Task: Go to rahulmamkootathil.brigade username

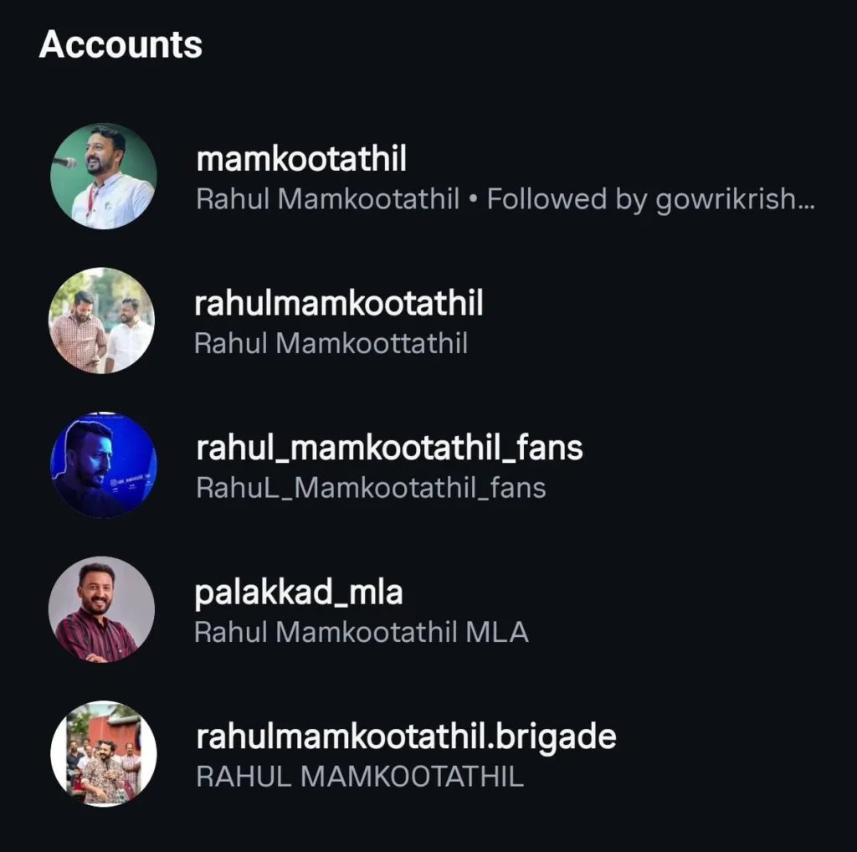Action: tap(406, 737)
